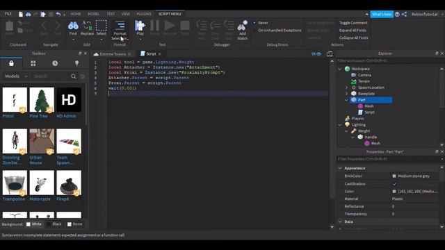The image size is (445, 250).
Task: Open the Models category dropdown
Action: pos(16,76)
